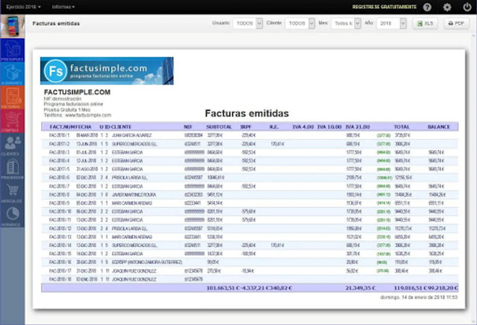Click the IVA 4.00 column header
Image resolution: width=477 pixels, height=325 pixels.
[303, 127]
